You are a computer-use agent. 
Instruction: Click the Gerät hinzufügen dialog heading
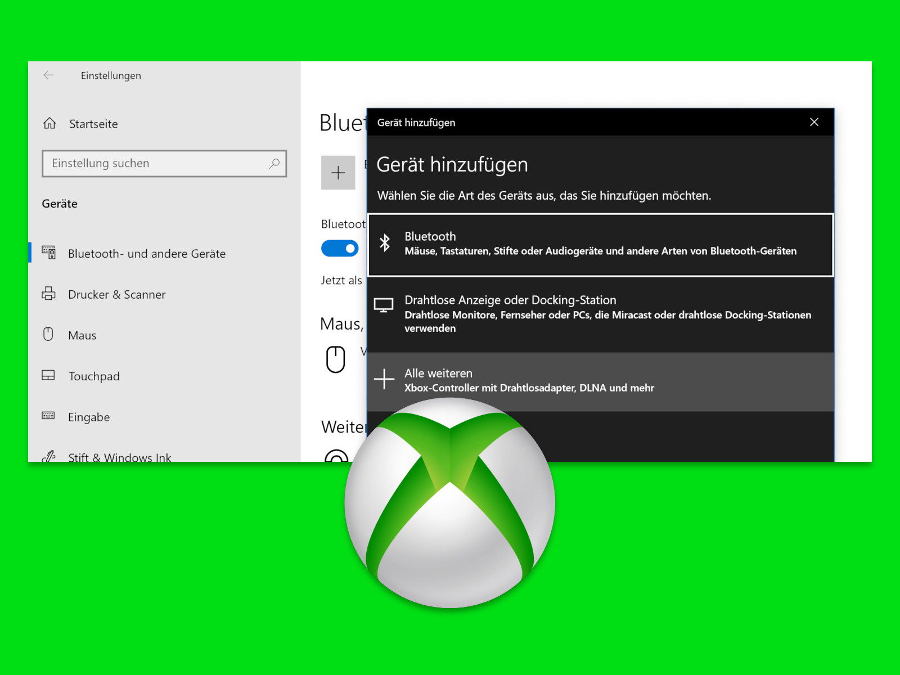pos(452,165)
